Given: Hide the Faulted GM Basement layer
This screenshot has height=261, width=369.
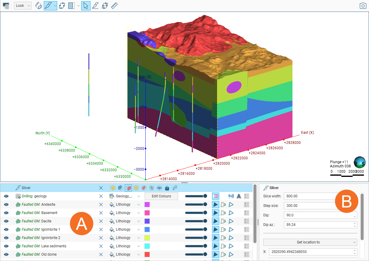Looking at the screenshot, I should coord(6,213).
